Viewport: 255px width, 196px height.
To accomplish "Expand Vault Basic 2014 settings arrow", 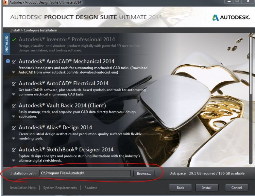I will pyautogui.click(x=13, y=116).
